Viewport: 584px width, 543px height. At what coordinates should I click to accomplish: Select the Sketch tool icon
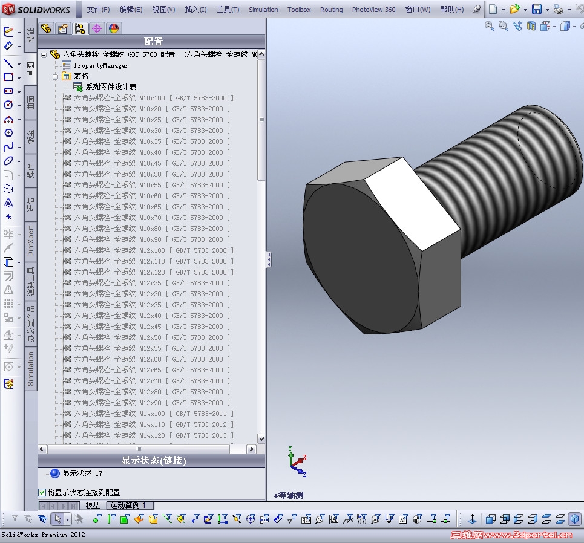point(8,32)
